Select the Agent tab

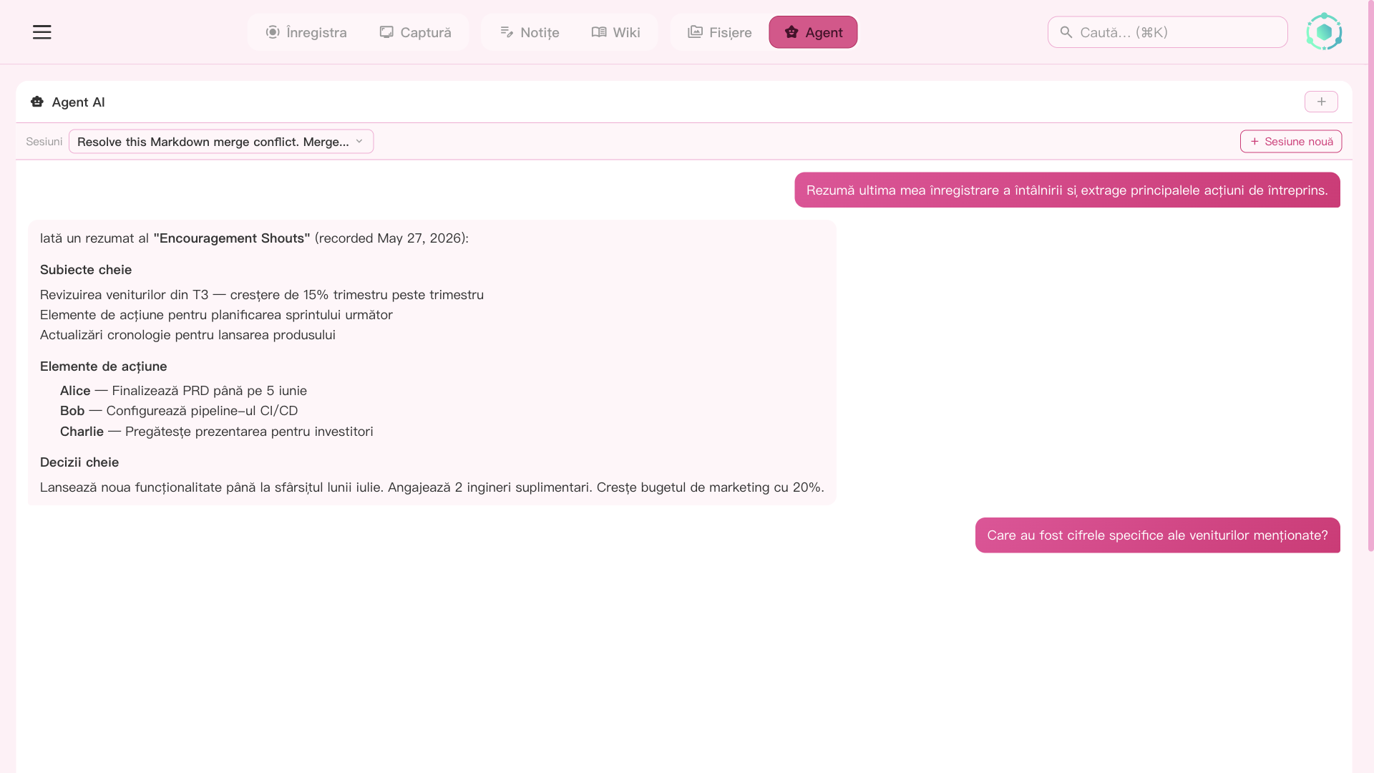813,32
